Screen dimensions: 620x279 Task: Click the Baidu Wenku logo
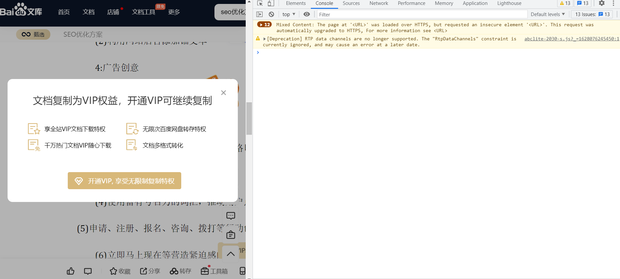click(21, 10)
